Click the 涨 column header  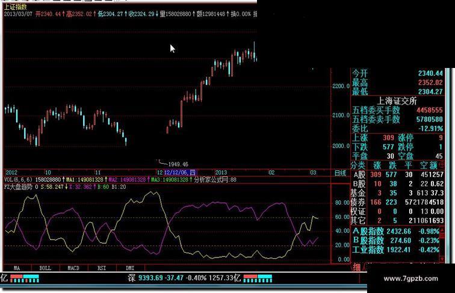click(377, 165)
